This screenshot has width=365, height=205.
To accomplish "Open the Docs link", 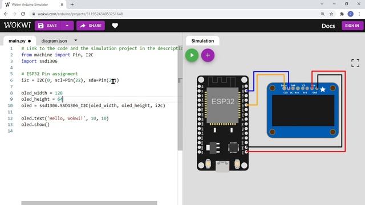I will [328, 26].
